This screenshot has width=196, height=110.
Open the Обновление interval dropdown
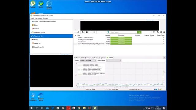click(114, 61)
